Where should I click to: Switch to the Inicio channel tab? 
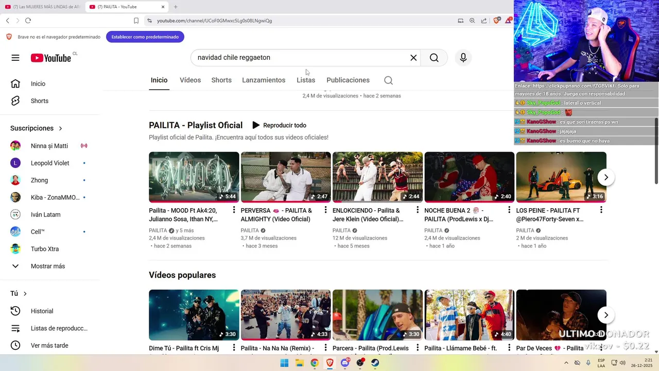[x=159, y=80]
